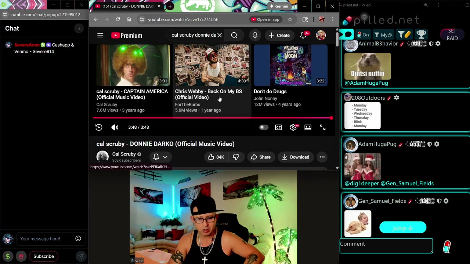Download the DONNIE DARKO video
The image size is (470, 264).
click(296, 157)
